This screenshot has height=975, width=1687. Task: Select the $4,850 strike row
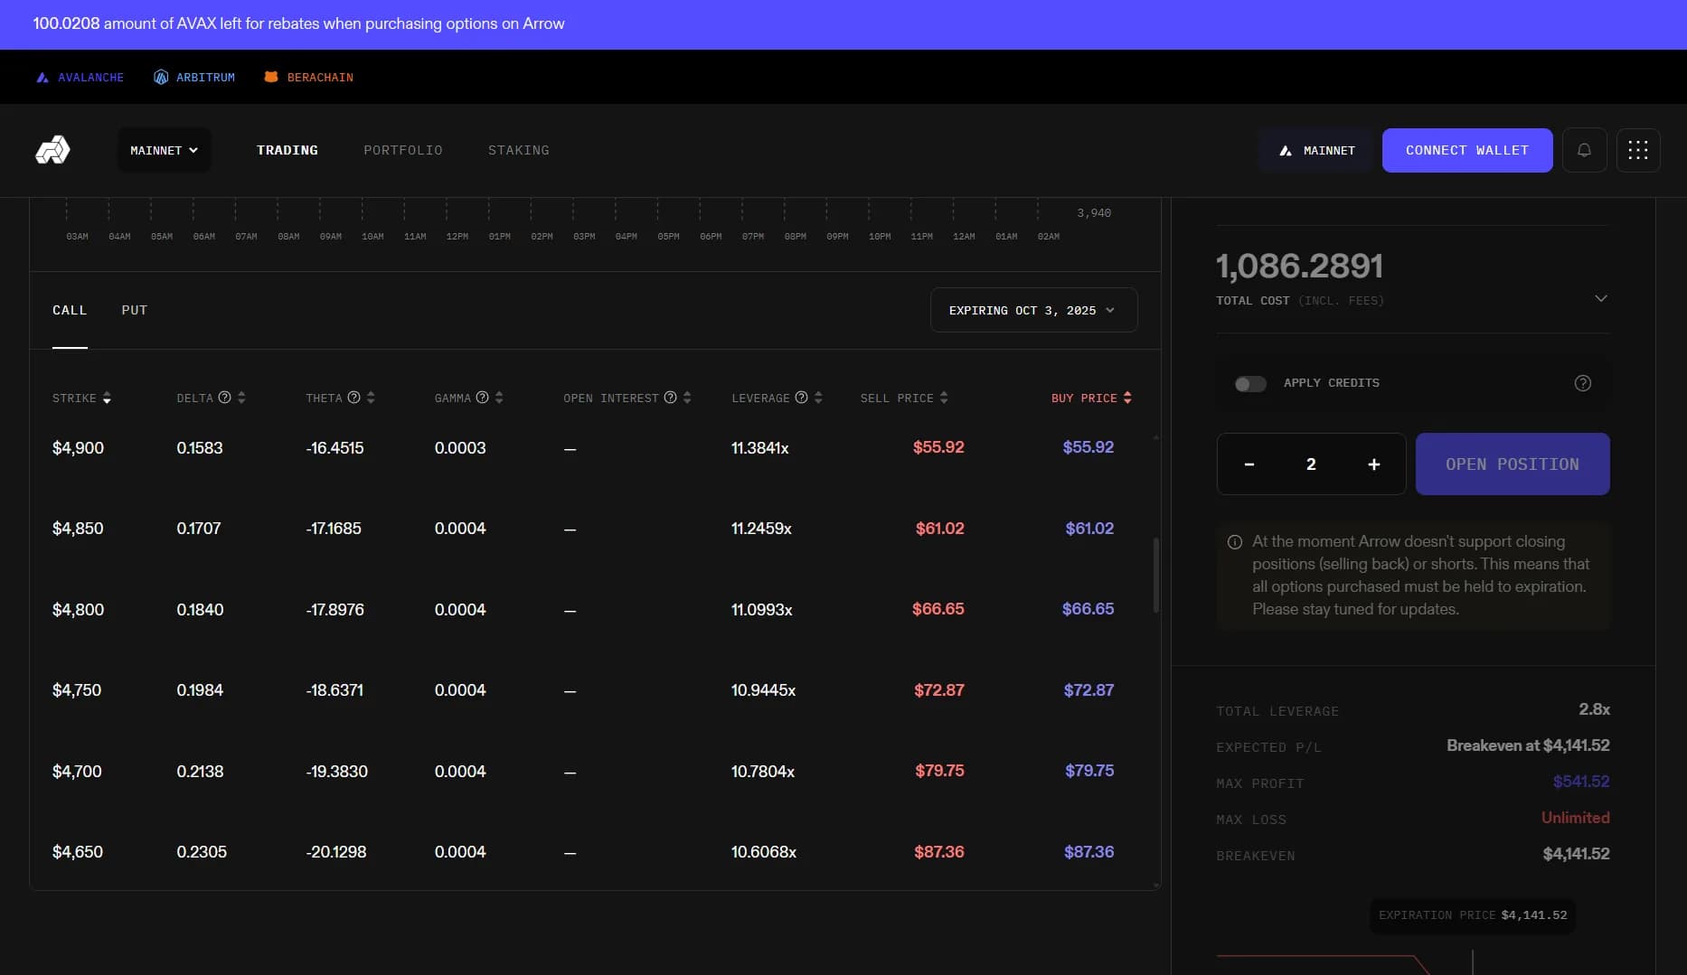point(594,529)
